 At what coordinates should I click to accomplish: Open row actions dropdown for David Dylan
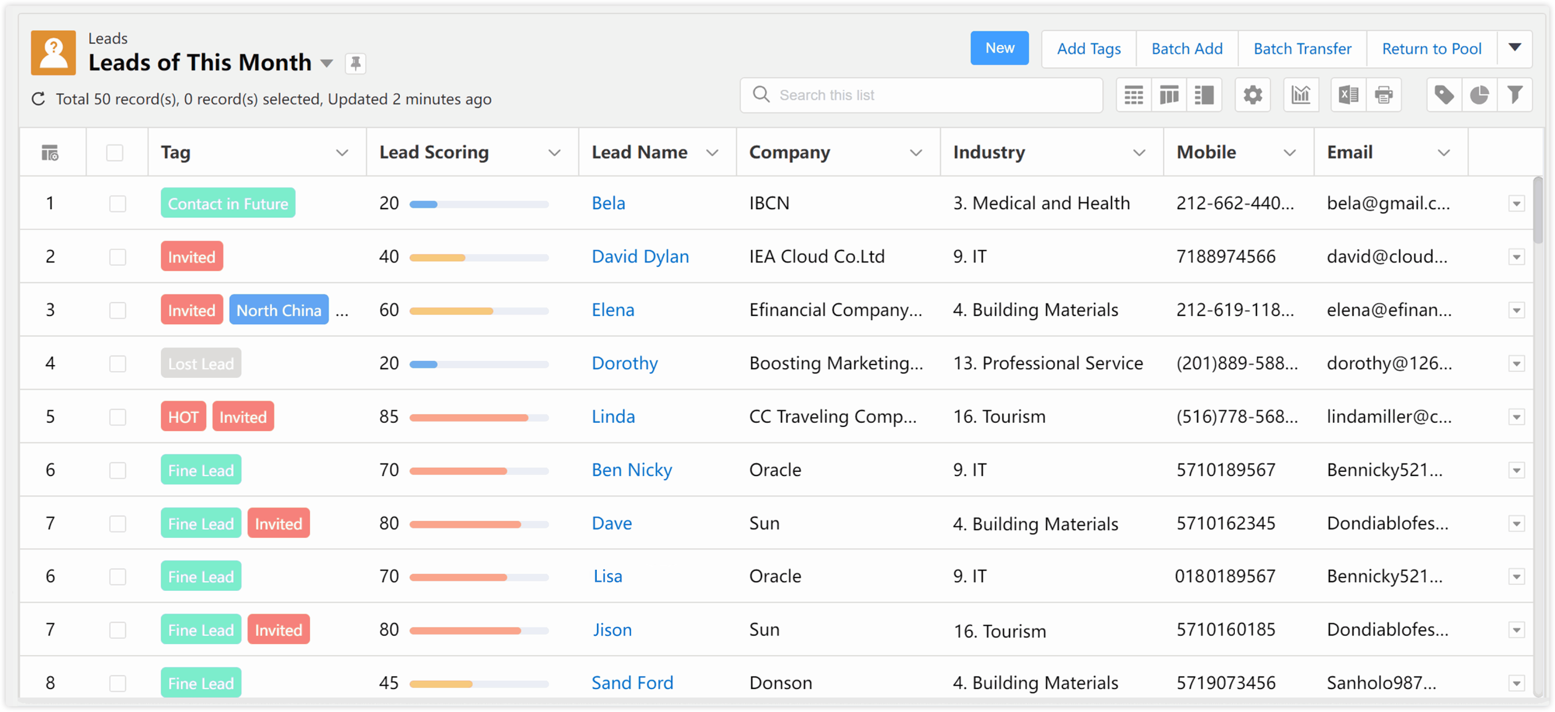coord(1516,257)
